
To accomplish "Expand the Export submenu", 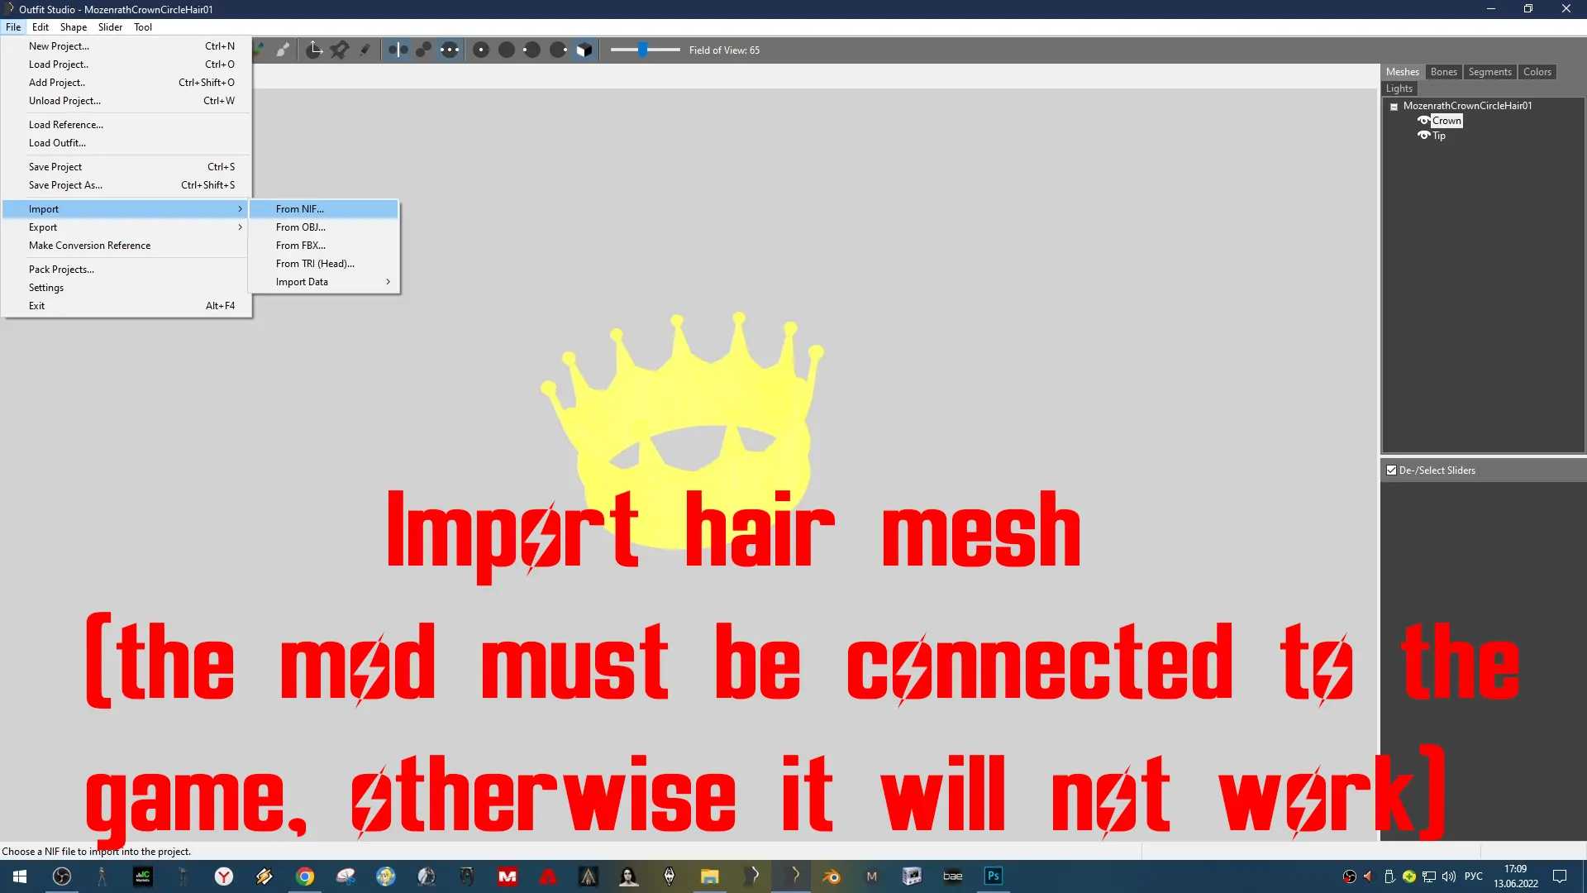I will pyautogui.click(x=126, y=227).
